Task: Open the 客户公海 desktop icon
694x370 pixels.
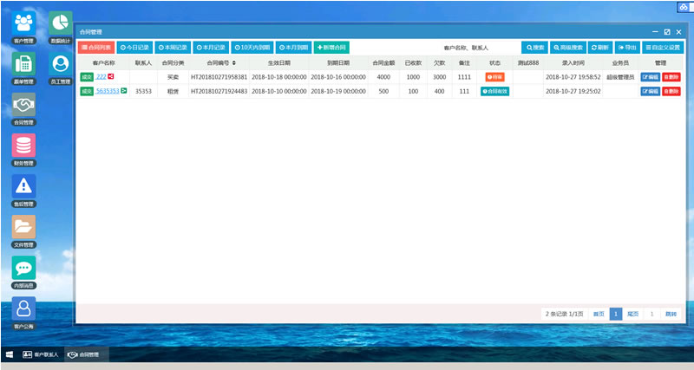Action: (x=23, y=309)
